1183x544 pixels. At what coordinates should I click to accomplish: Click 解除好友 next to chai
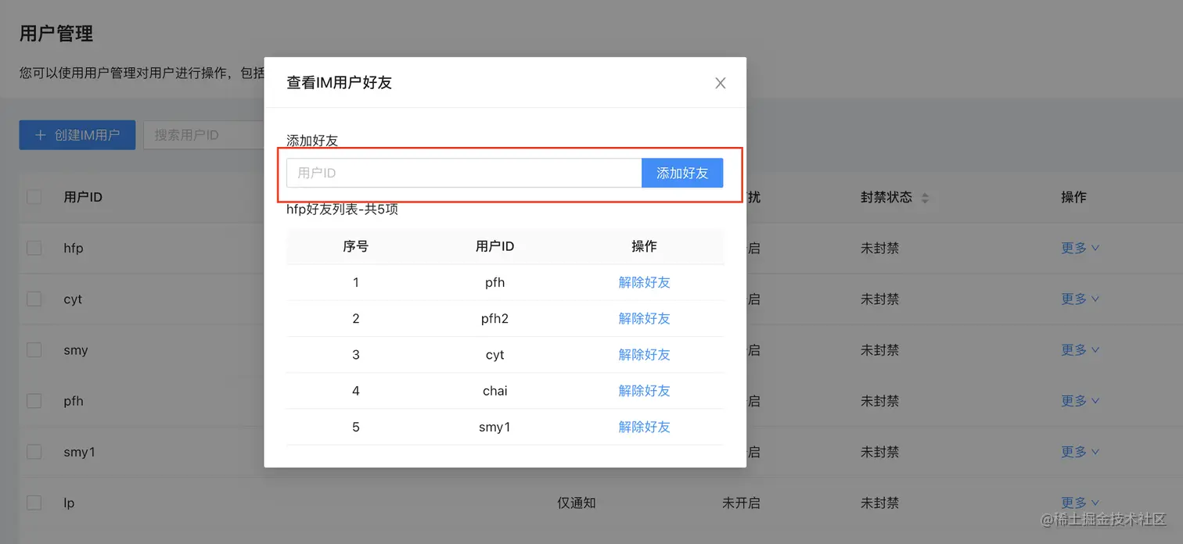click(x=644, y=390)
